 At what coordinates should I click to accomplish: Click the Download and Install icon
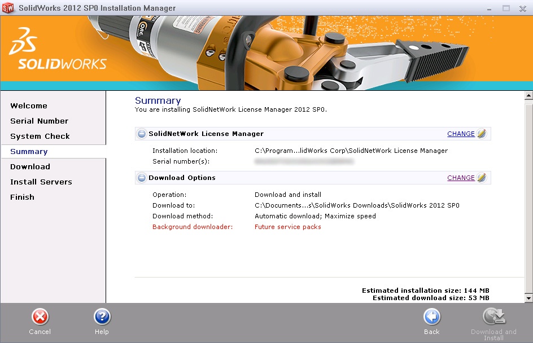coord(493,316)
